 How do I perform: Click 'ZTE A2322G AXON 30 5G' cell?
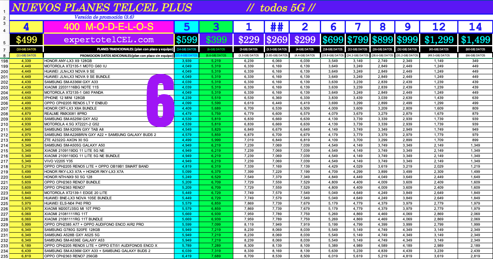(x=109, y=140)
